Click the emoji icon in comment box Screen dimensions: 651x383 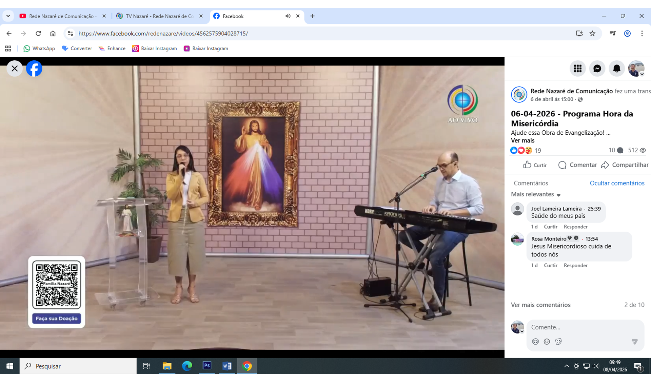tap(547, 342)
